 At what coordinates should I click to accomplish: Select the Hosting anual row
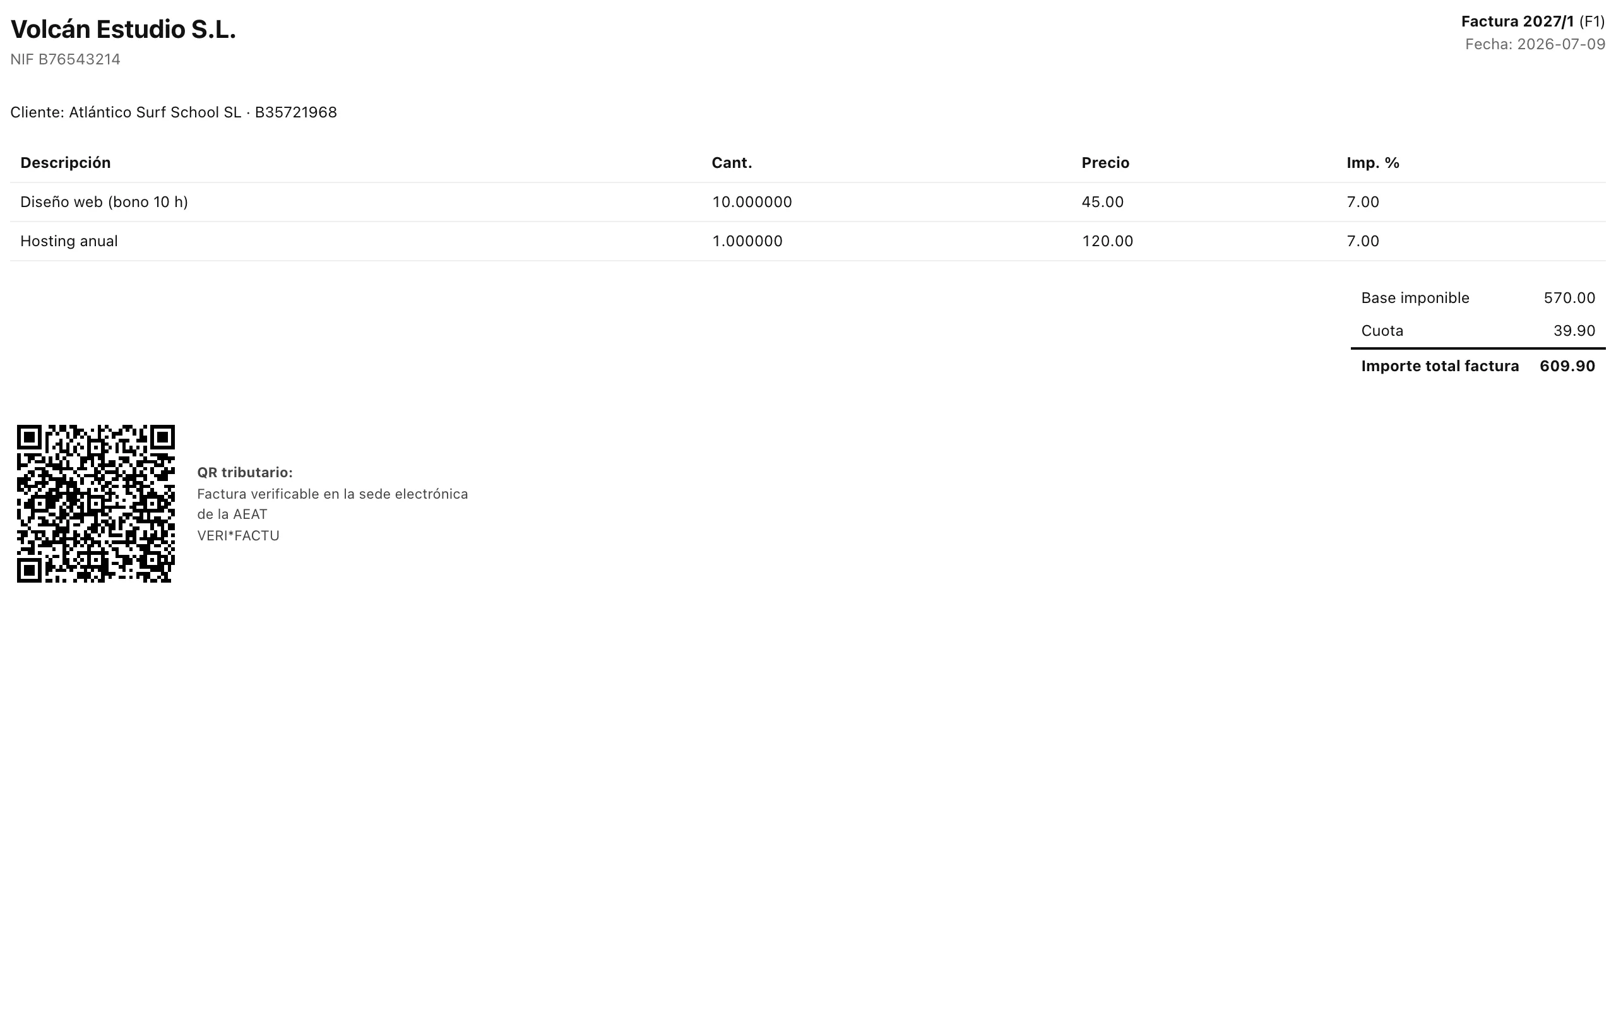coord(808,241)
